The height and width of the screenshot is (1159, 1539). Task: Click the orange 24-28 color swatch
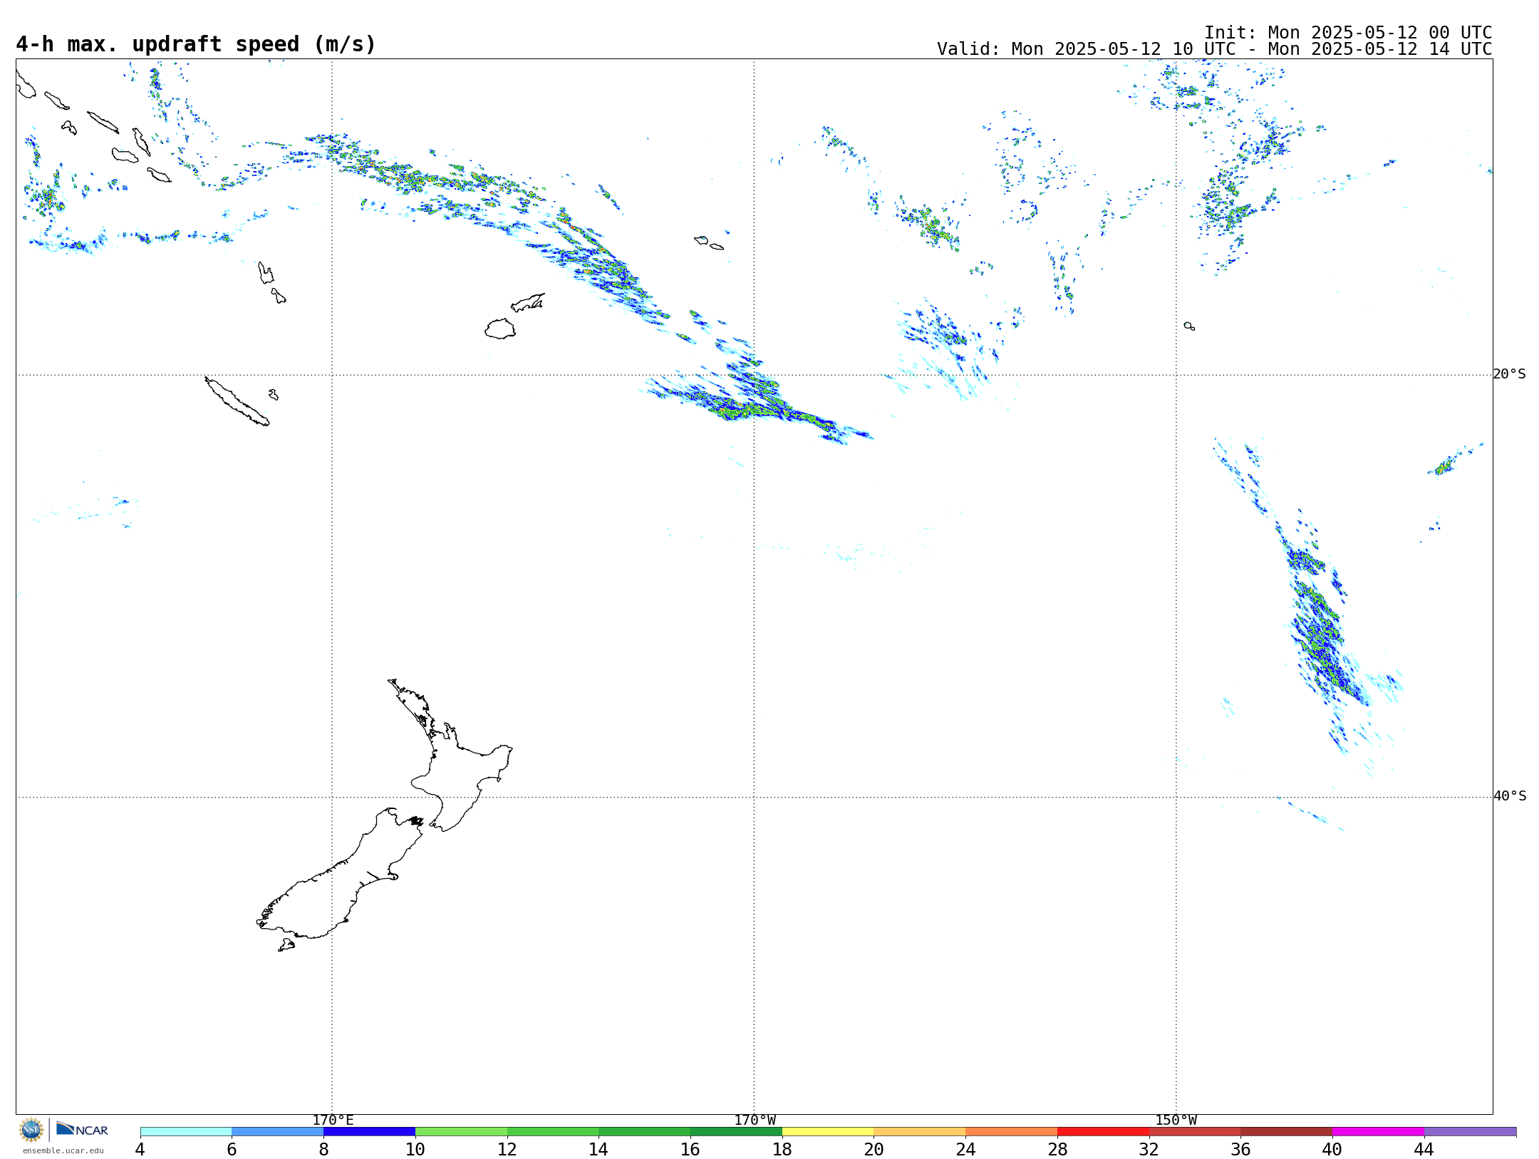click(1012, 1131)
